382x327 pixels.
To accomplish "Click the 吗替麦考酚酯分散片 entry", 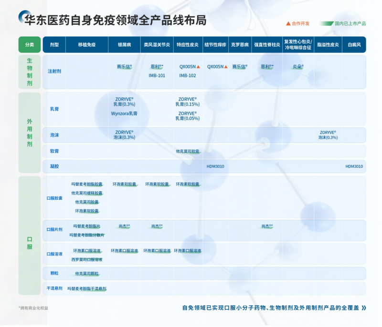I will pyautogui.click(x=87, y=235).
